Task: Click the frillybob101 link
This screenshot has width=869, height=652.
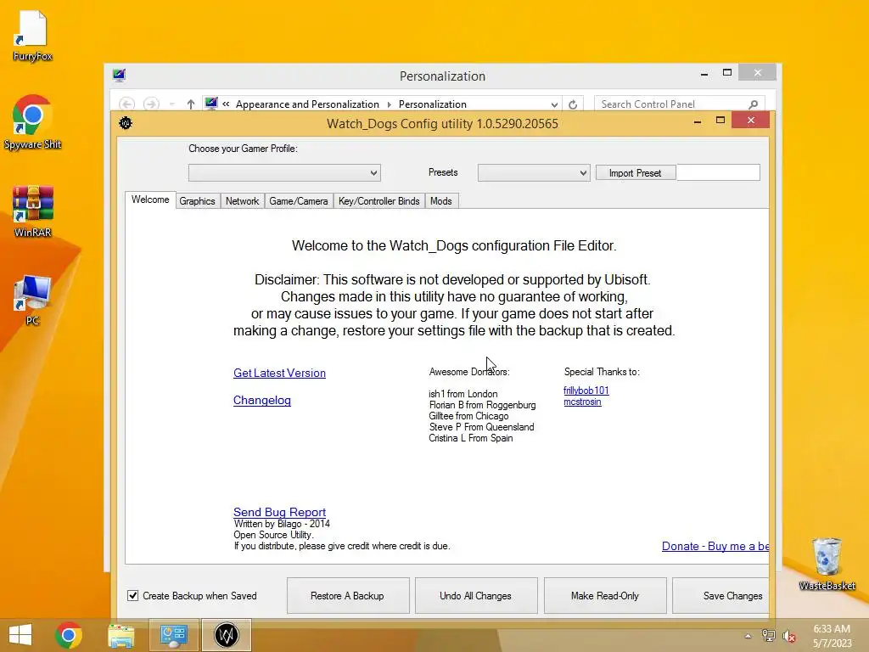Action: pyautogui.click(x=586, y=391)
